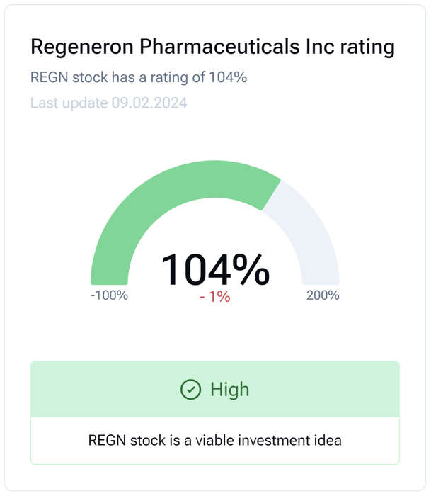Click the Regeneron Pharmaceuticals Inc rating title
Viewport: 431px width, 496px height.
pyautogui.click(x=212, y=47)
